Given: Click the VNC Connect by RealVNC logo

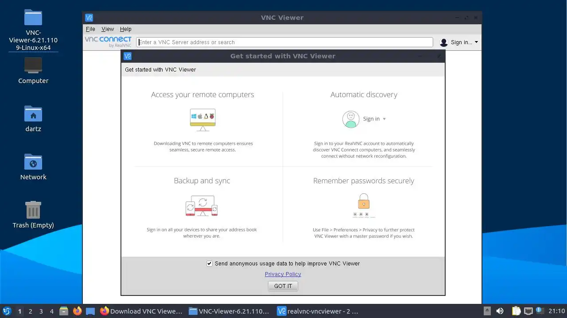Looking at the screenshot, I should [x=108, y=42].
